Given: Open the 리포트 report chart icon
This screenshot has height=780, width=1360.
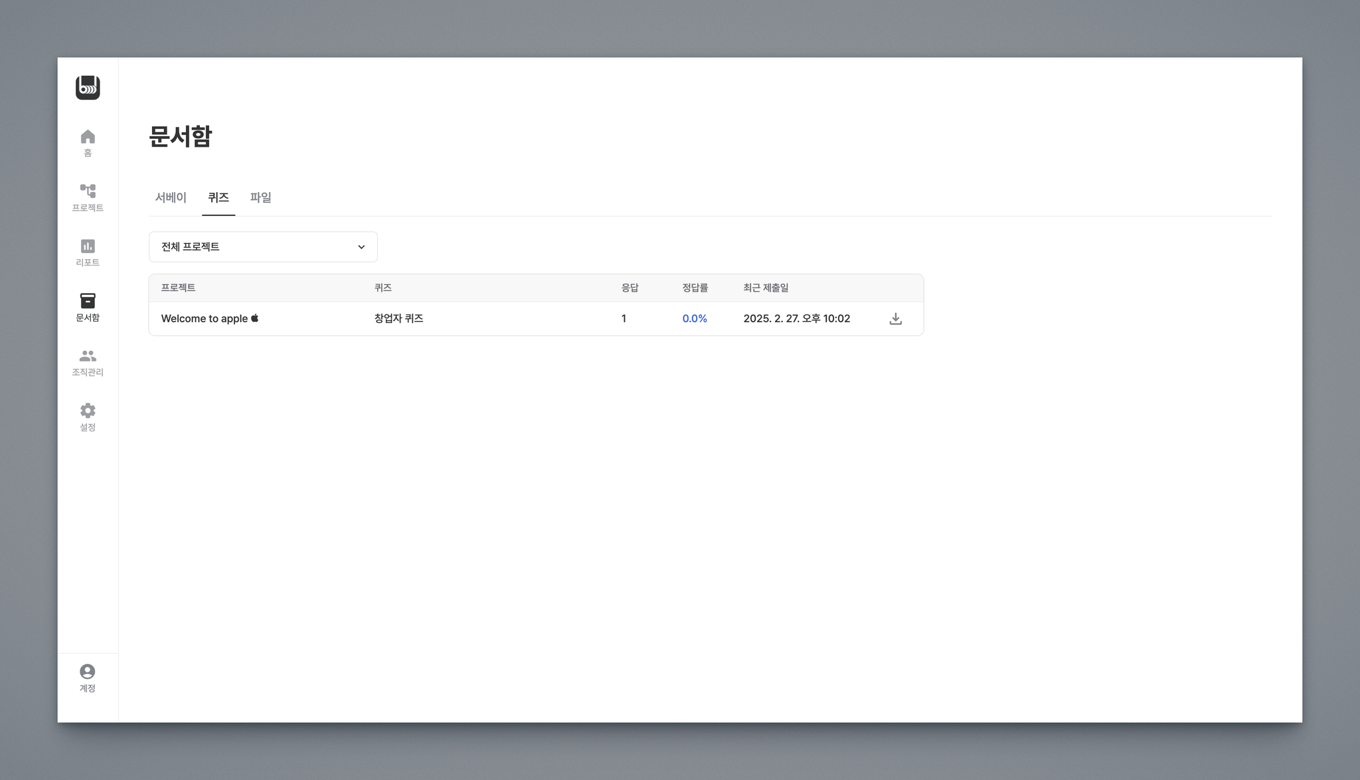Looking at the screenshot, I should pyautogui.click(x=88, y=252).
